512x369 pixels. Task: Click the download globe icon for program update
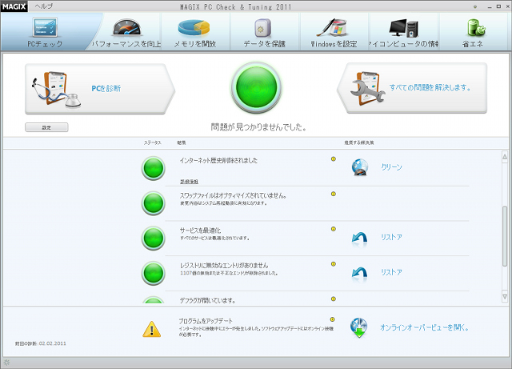click(359, 328)
